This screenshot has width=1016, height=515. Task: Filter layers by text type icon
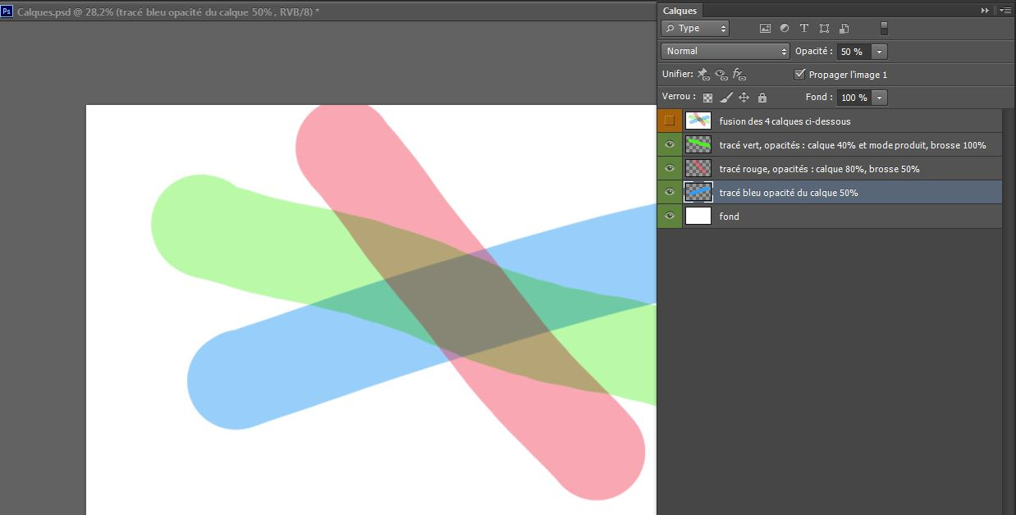pos(804,28)
